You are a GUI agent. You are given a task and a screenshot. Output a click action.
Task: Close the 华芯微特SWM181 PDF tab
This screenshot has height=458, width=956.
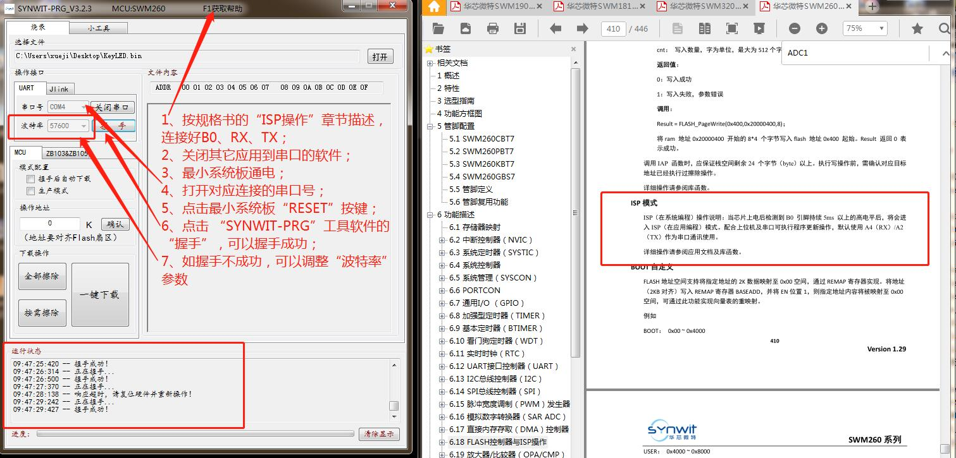click(643, 7)
